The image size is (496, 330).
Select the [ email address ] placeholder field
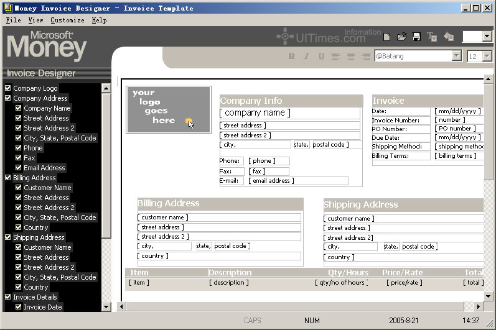[298, 181]
